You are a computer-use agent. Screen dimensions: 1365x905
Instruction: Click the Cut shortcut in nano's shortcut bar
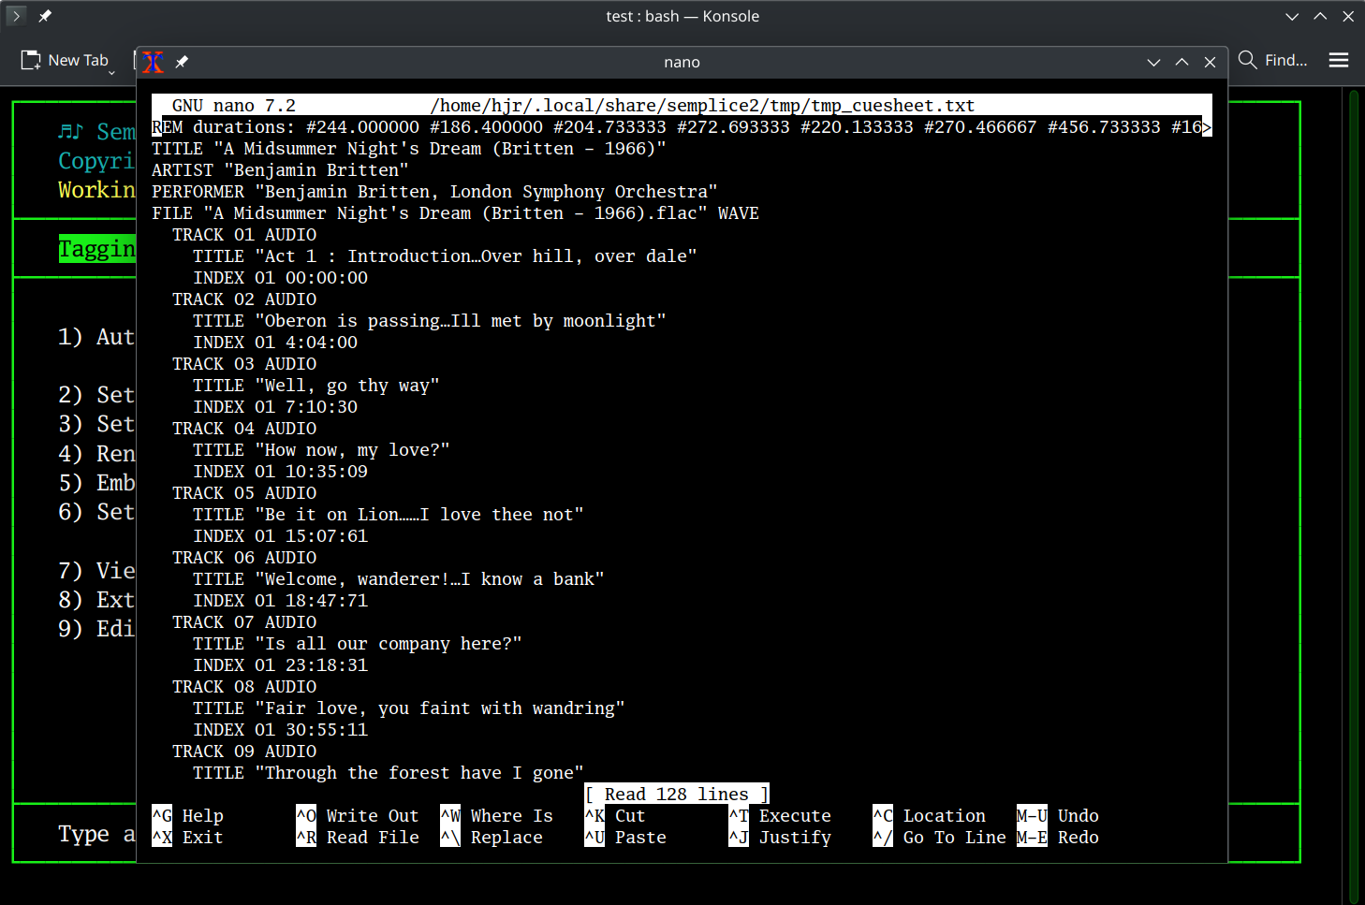tap(628, 815)
